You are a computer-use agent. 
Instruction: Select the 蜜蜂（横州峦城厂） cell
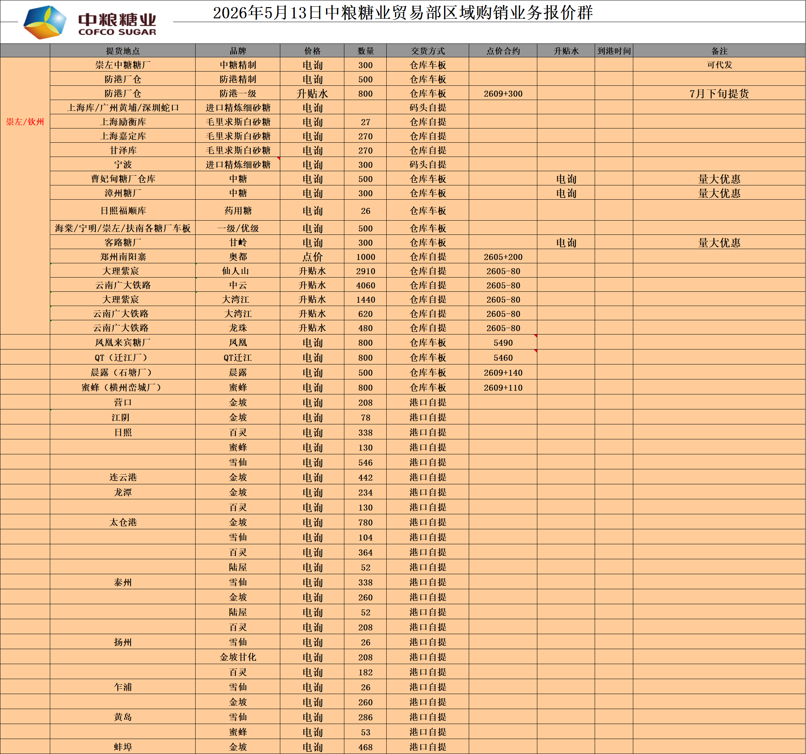pyautogui.click(x=123, y=387)
